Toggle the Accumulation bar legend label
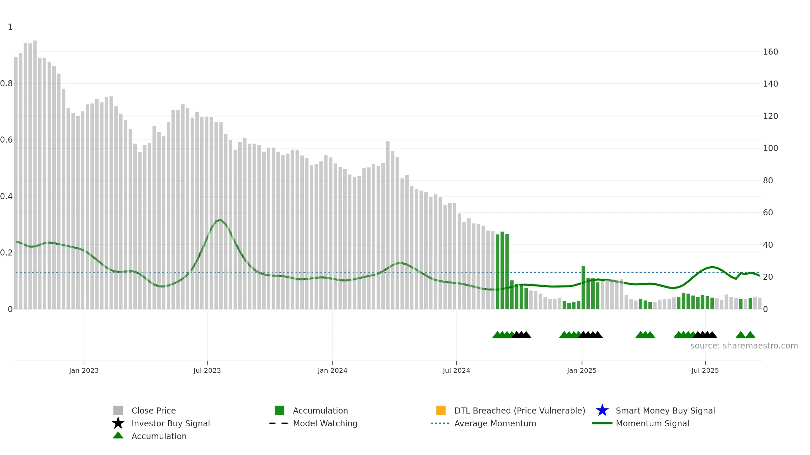This screenshot has height=455, width=810. point(320,411)
